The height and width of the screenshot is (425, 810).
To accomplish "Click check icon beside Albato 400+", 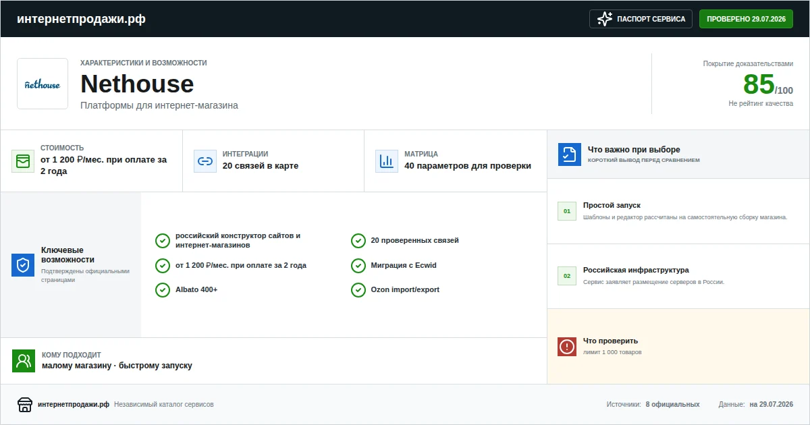I will pyautogui.click(x=163, y=290).
